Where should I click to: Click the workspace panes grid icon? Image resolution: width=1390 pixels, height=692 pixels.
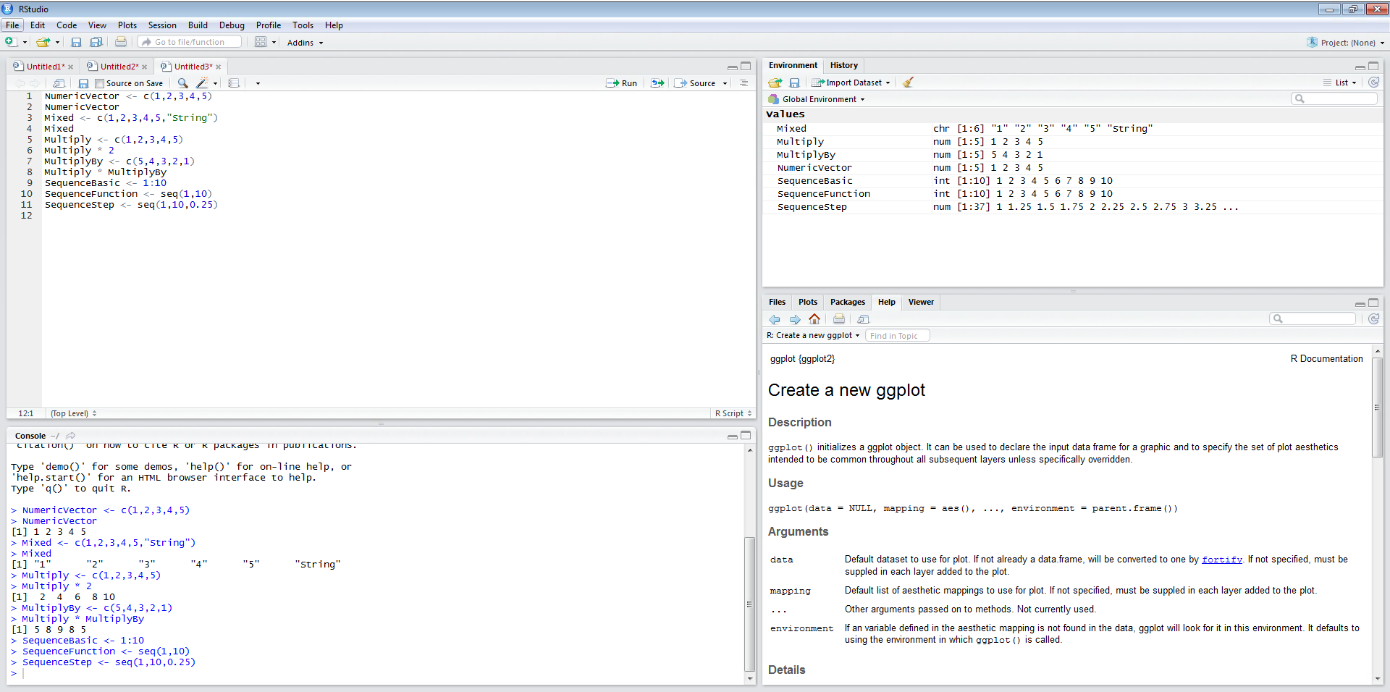tap(261, 42)
